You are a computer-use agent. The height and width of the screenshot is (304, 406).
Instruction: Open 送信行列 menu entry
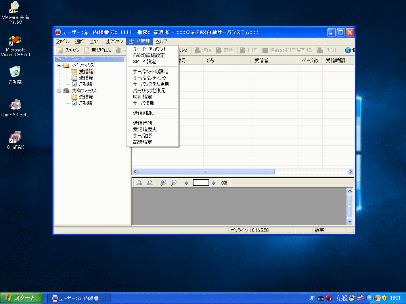[153, 123]
